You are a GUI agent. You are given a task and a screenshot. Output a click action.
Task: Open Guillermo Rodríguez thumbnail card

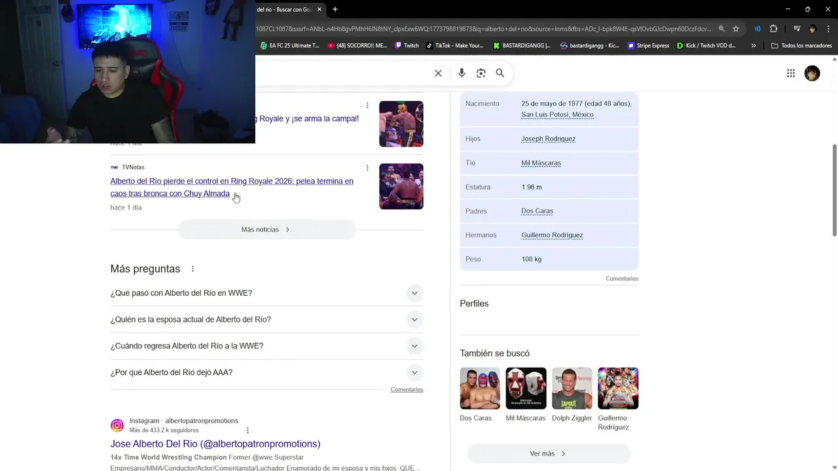coord(618,388)
